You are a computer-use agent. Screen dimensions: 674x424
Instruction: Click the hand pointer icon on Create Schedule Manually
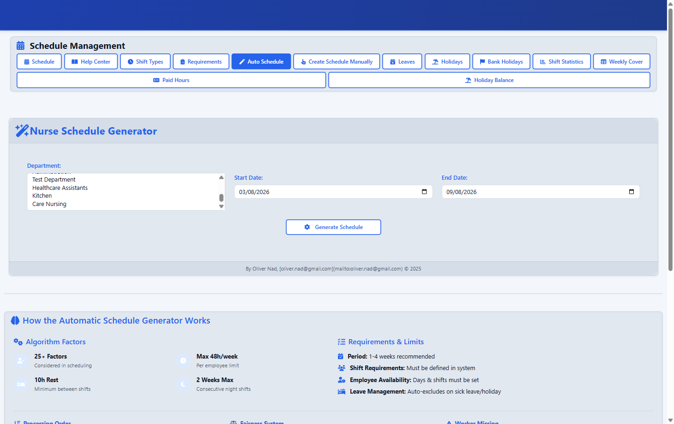pyautogui.click(x=303, y=62)
